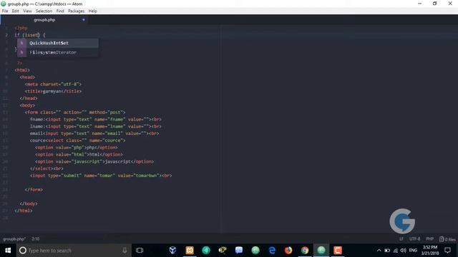Open the Find menu
The height and width of the screenshot is (257, 458).
click(x=60, y=11)
